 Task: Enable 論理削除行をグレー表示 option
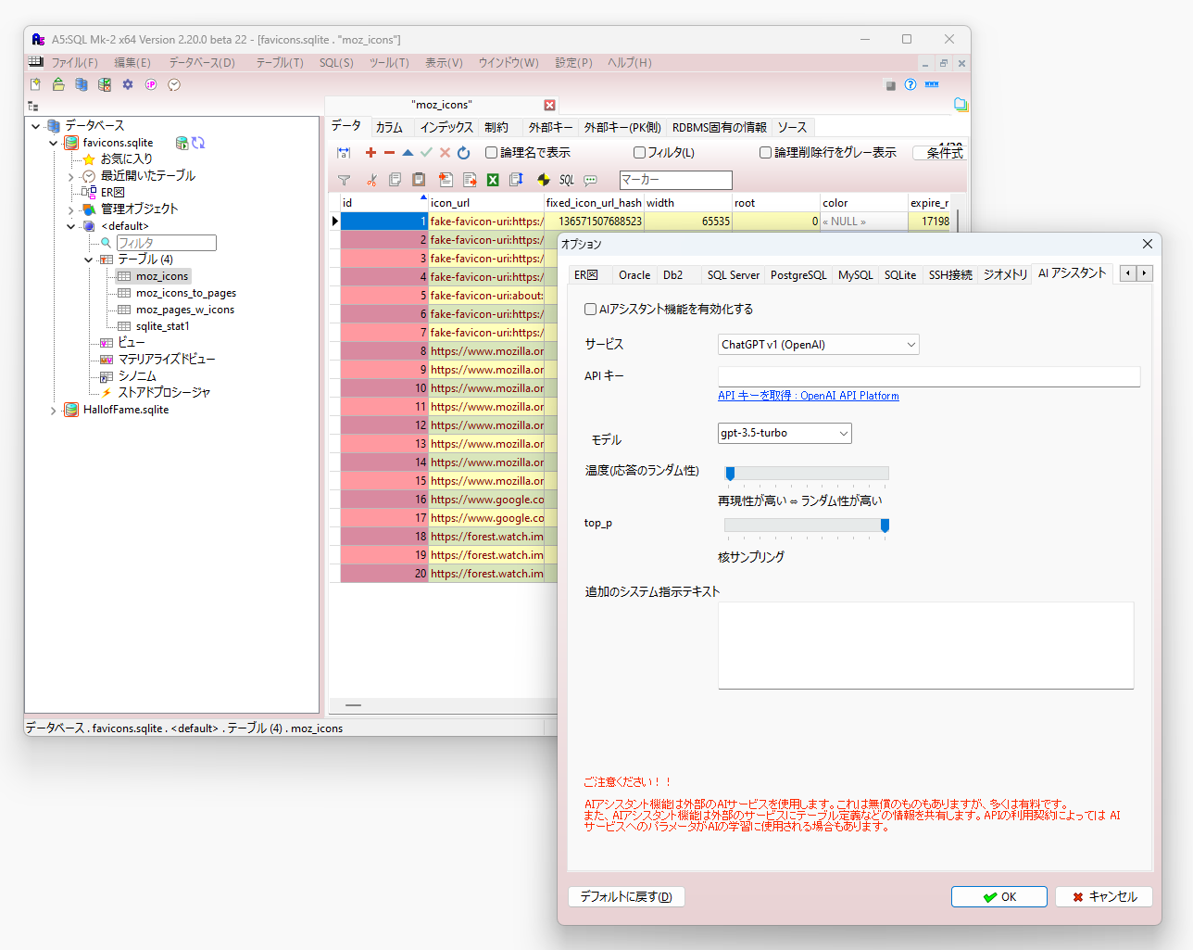[765, 152]
